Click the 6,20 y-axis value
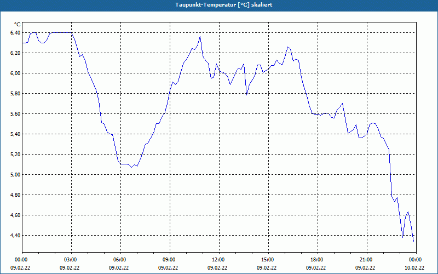This screenshot has width=438, height=274. coord(15,53)
